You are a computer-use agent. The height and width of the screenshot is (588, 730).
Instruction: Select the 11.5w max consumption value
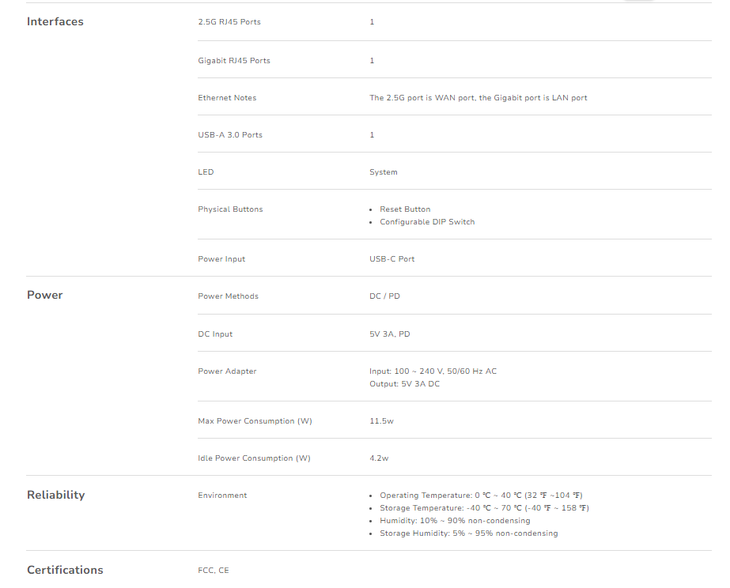click(x=381, y=421)
